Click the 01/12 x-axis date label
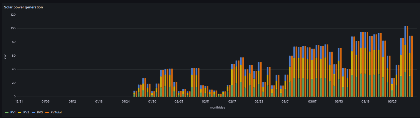420x118 pixels. pyautogui.click(x=72, y=101)
